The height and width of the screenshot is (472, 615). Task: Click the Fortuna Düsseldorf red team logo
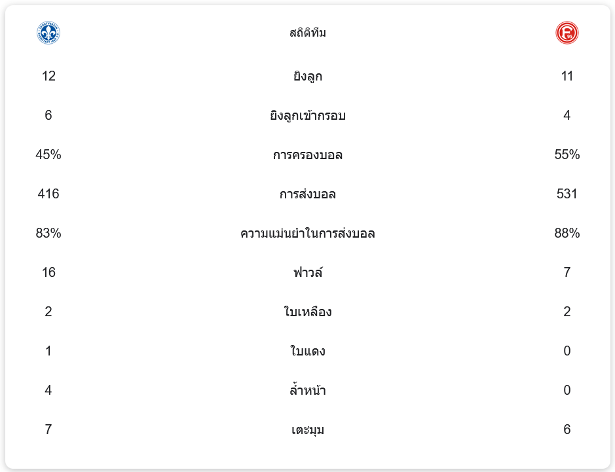[x=567, y=33]
